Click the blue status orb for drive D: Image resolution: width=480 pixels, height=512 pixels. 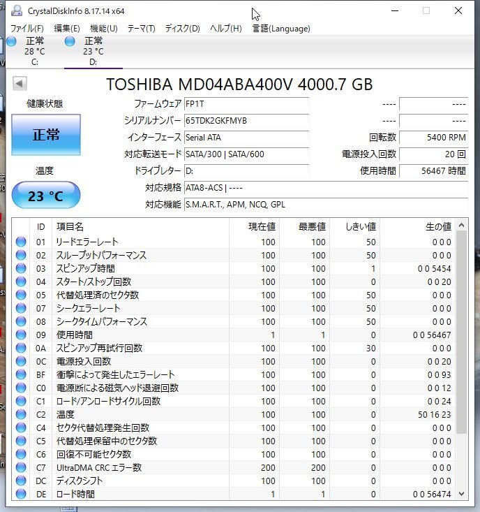[70, 41]
